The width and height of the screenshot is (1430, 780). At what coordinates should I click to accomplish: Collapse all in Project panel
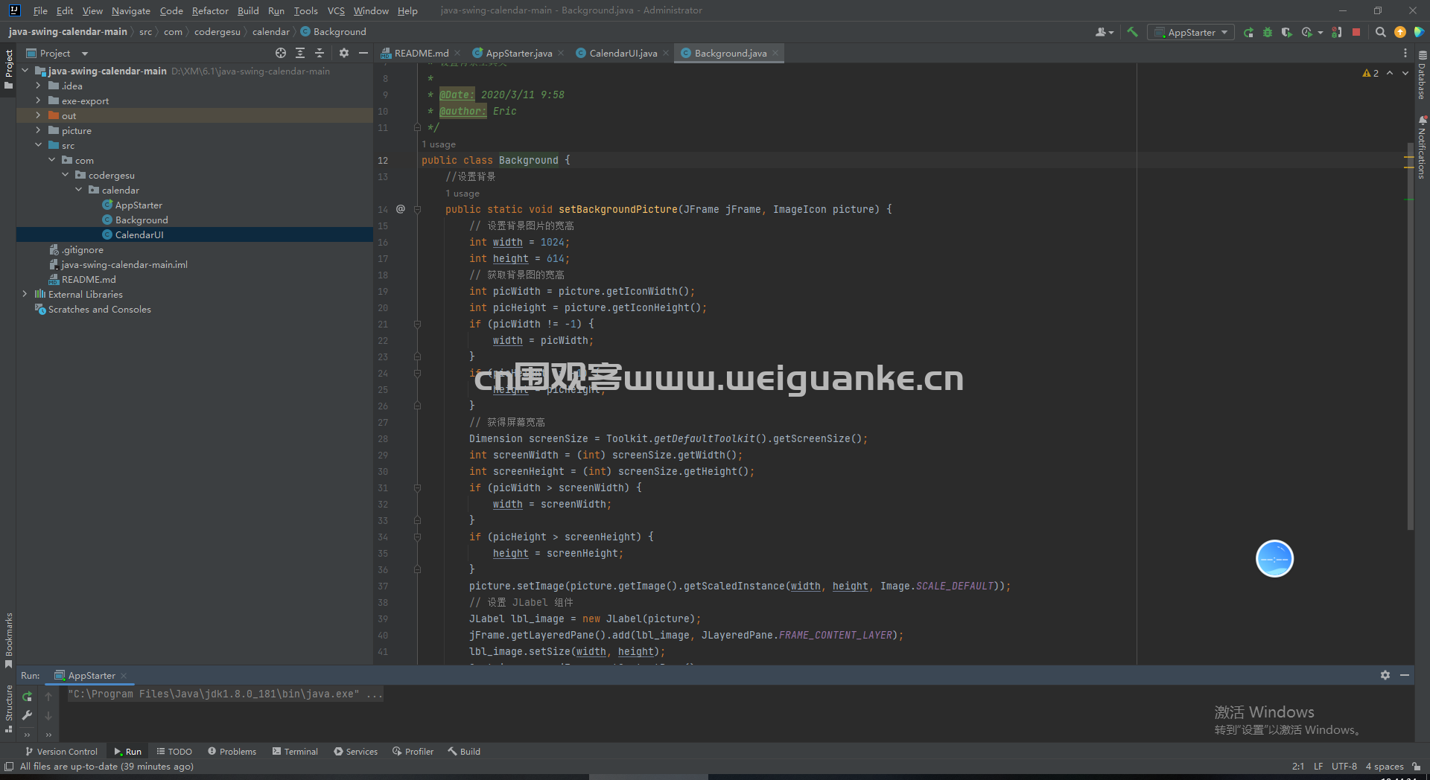point(320,53)
